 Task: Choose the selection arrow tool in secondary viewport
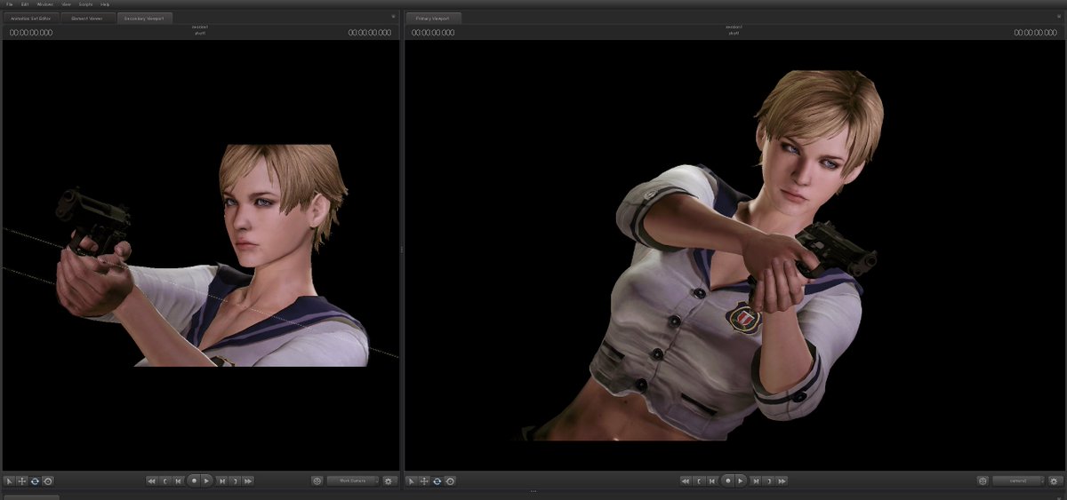pyautogui.click(x=9, y=480)
